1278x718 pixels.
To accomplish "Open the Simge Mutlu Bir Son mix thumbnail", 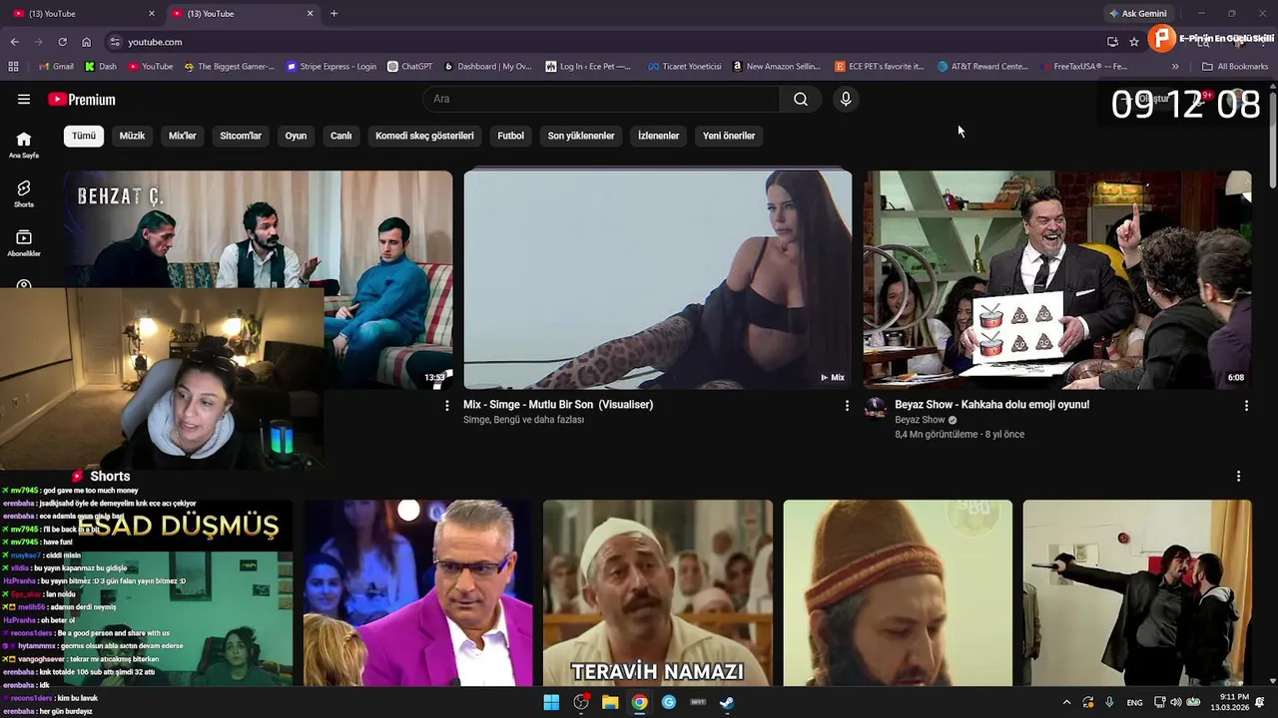I will tap(658, 279).
